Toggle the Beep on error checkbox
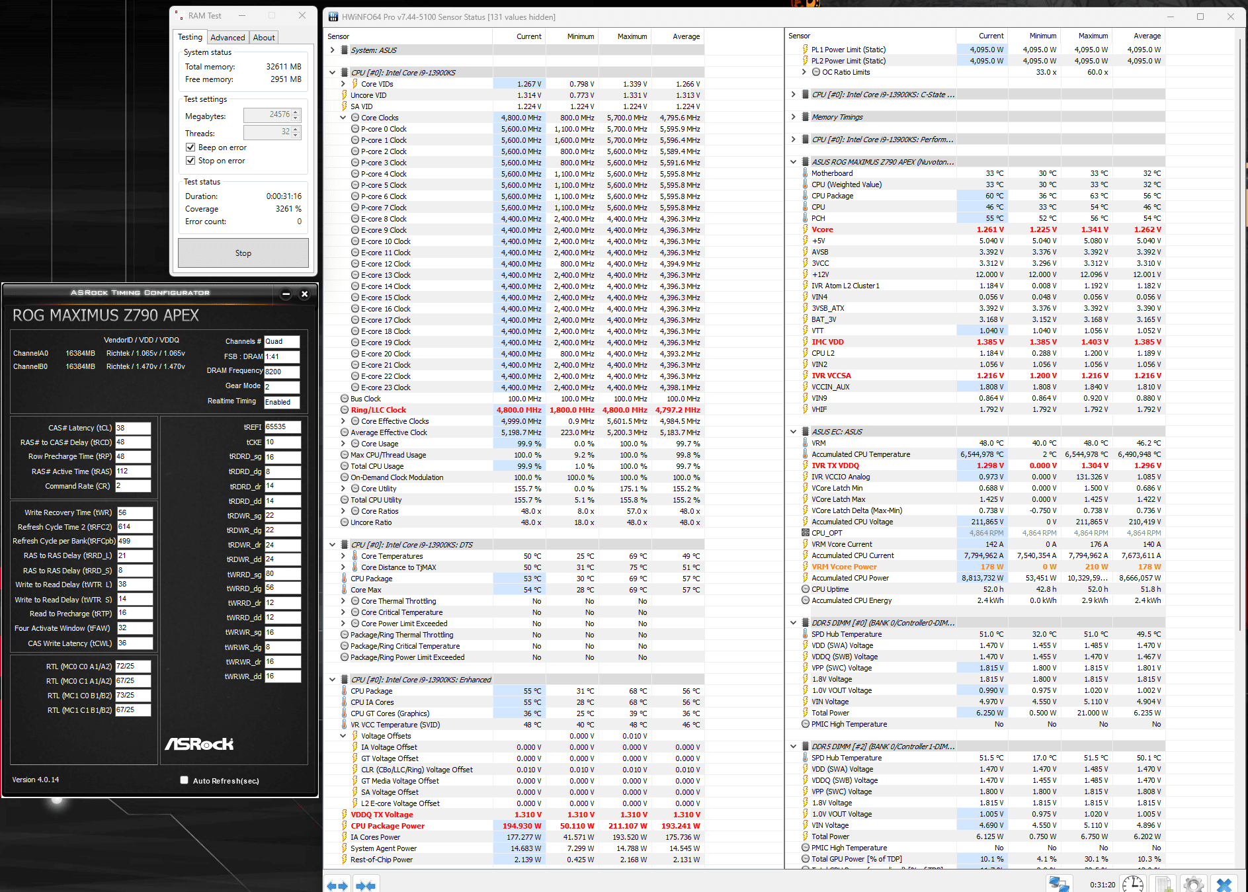This screenshot has height=892, width=1248. click(190, 147)
